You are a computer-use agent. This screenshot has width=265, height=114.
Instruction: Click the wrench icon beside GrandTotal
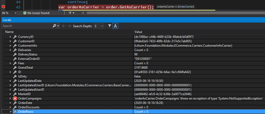pyautogui.click(x=15, y=68)
